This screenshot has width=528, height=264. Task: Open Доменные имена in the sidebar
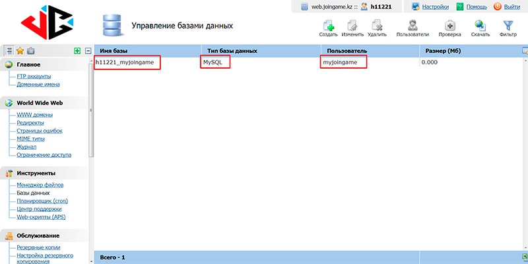38,84
